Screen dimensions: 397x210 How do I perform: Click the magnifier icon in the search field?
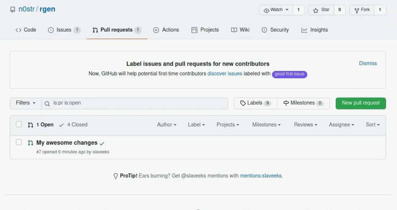coord(47,103)
